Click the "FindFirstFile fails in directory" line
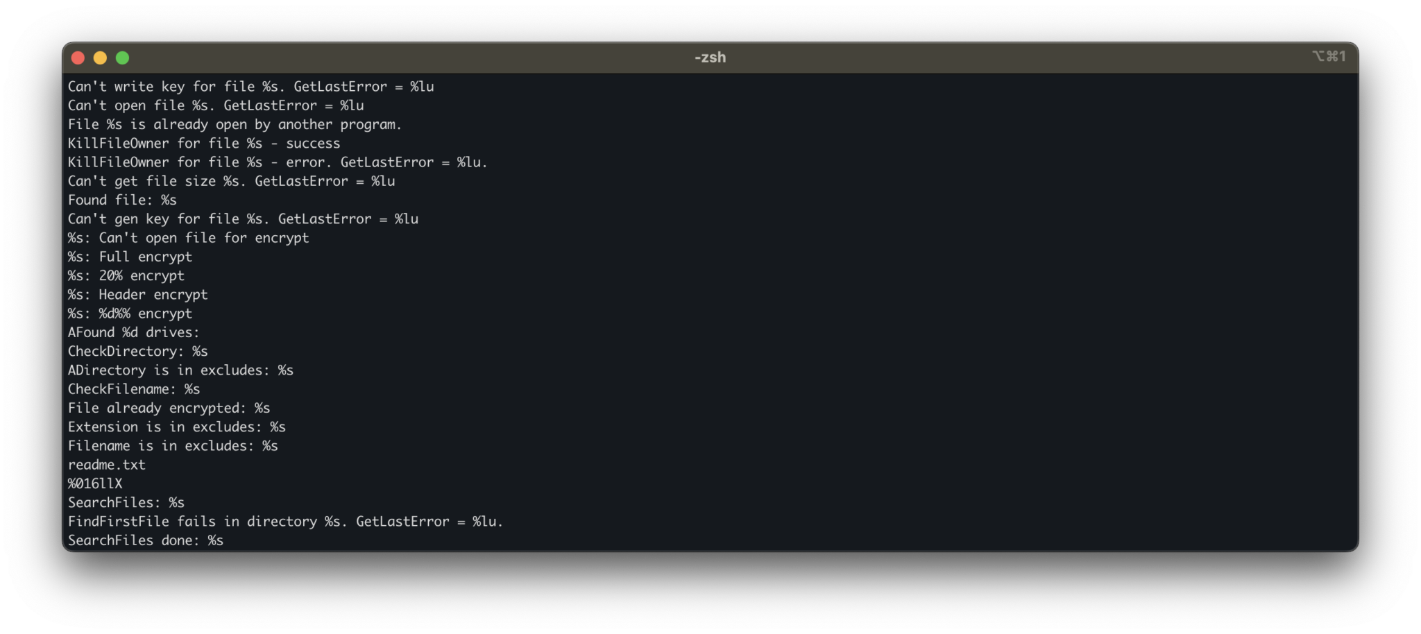The width and height of the screenshot is (1421, 634). 285,522
